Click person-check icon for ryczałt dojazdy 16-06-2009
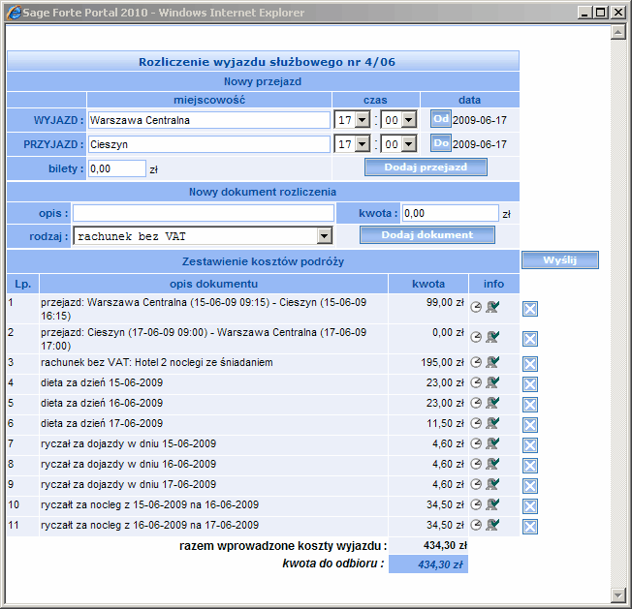 coord(492,464)
